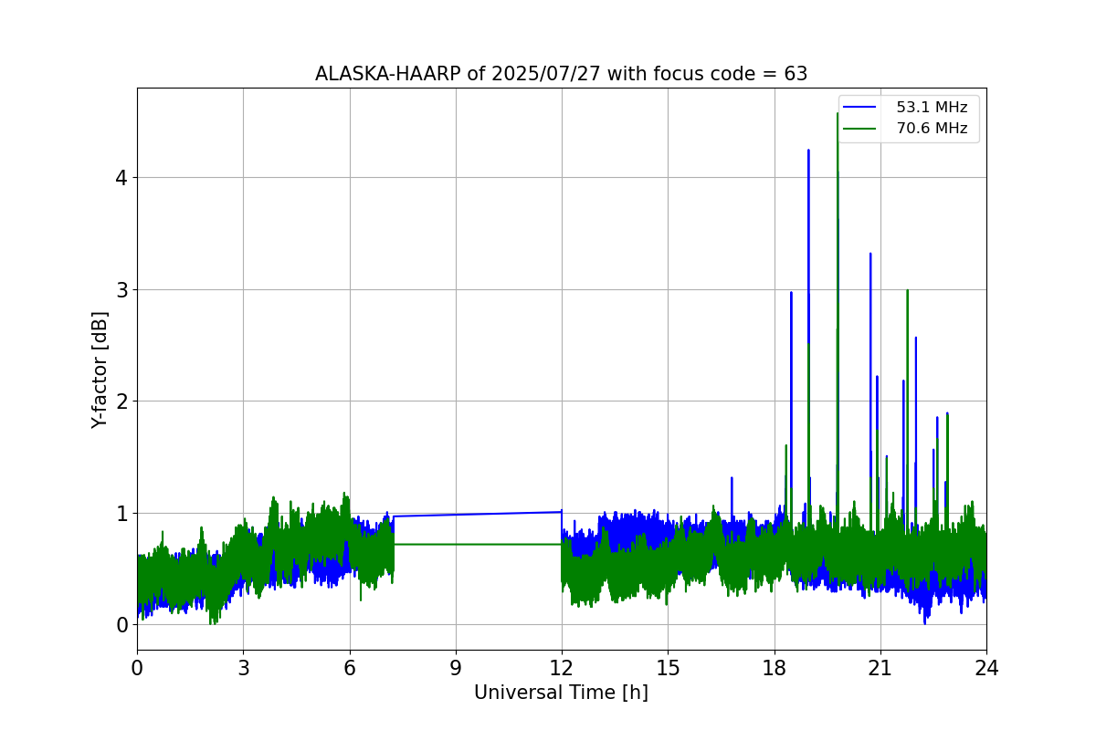Click x-axis tick label 9

tap(456, 668)
